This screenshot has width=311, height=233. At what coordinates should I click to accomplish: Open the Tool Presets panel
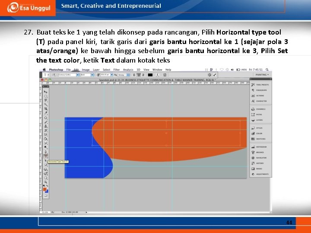(260, 85)
